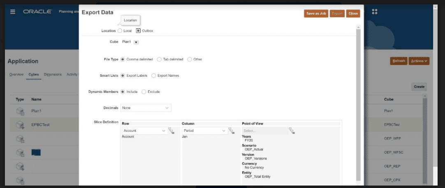This screenshot has width=445, height=188.
Task: Switch to the Dimensions tab
Action: (53, 74)
